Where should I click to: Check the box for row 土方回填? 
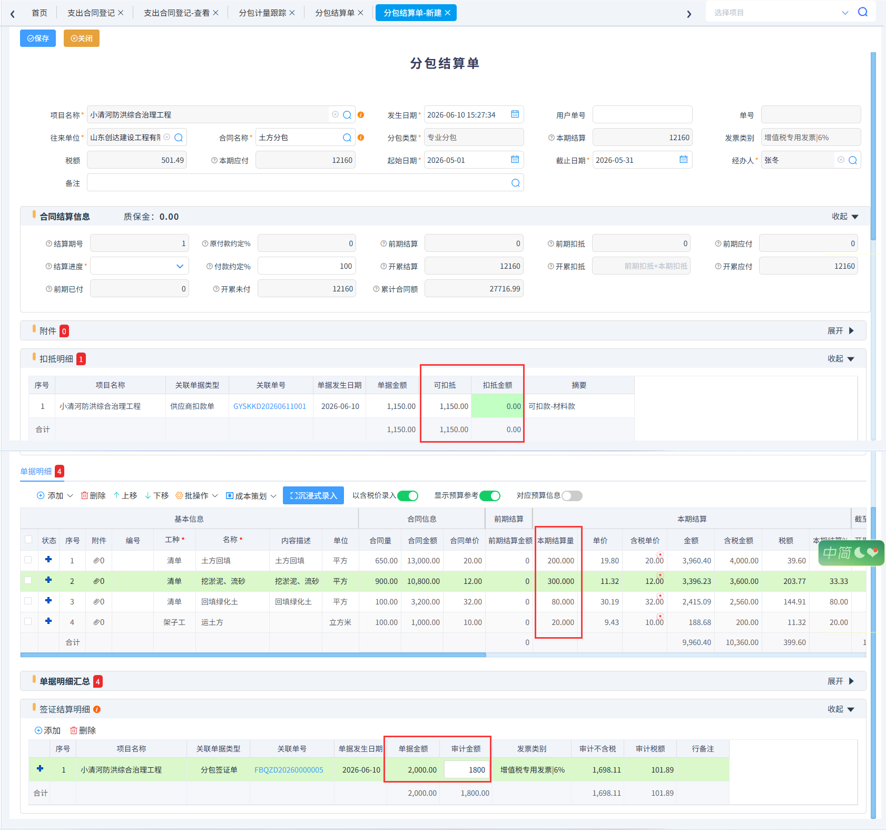(28, 560)
